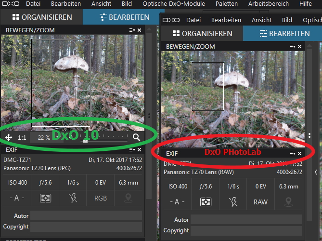Open BEWEGEN/ZOOM palette menu in DxO 10 window
The width and height of the screenshot is (322, 241).
pos(132,30)
